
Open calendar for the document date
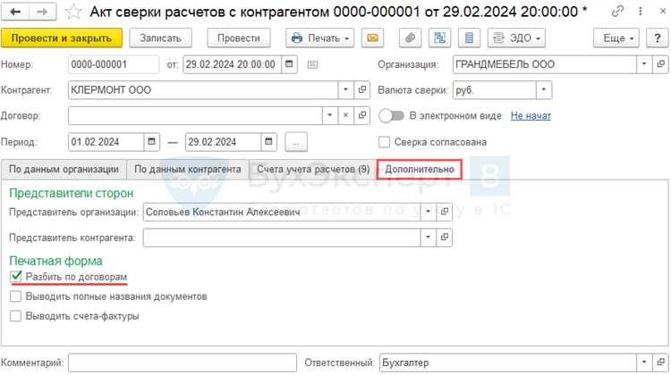(289, 64)
